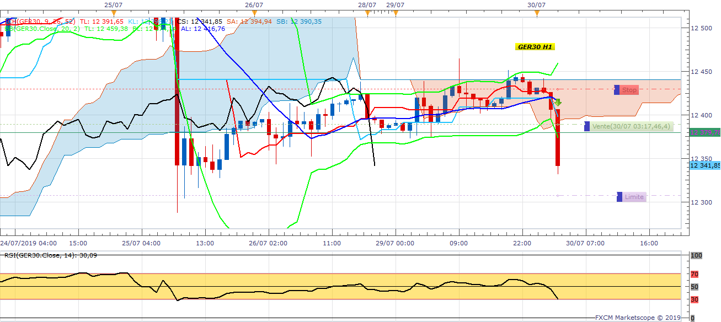Image resolution: width=721 pixels, height=322 pixels.
Task: Click the 13:00 time axis label
Action: click(205, 243)
